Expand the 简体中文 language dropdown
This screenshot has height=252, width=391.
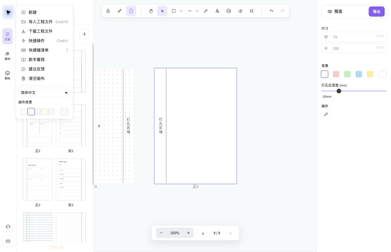tap(44, 92)
